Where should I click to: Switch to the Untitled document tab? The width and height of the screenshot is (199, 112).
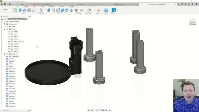tap(82, 4)
